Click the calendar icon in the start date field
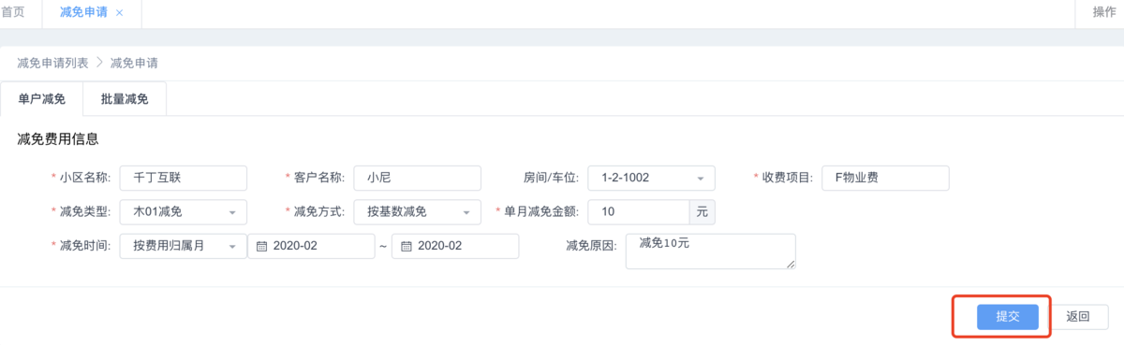 (262, 246)
